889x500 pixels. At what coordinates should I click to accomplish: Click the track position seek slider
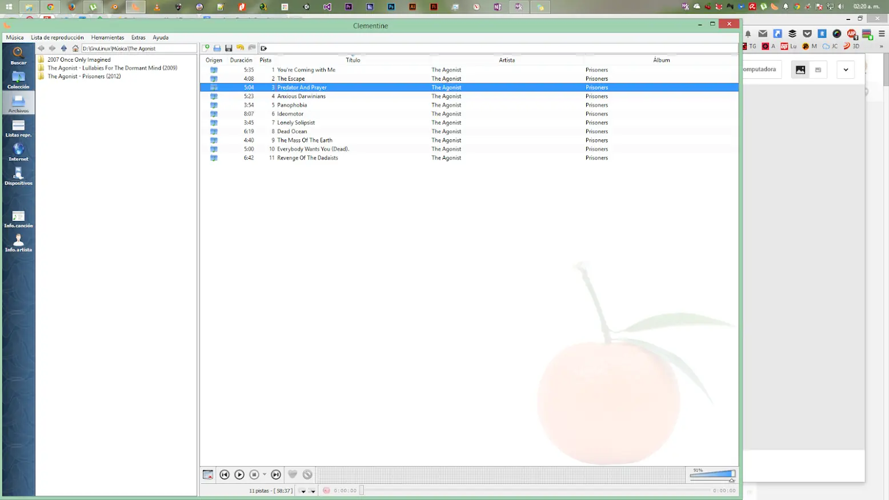click(535, 490)
